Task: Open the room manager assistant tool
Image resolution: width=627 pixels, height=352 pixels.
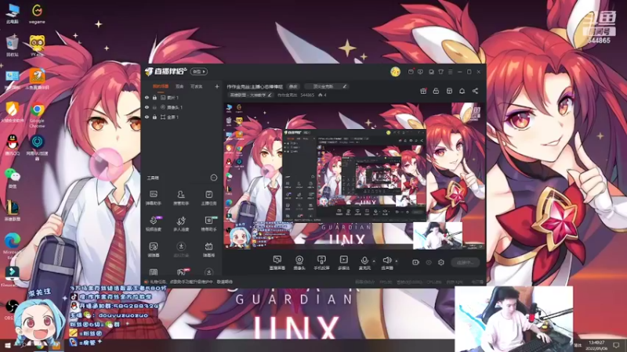Action: point(181,198)
